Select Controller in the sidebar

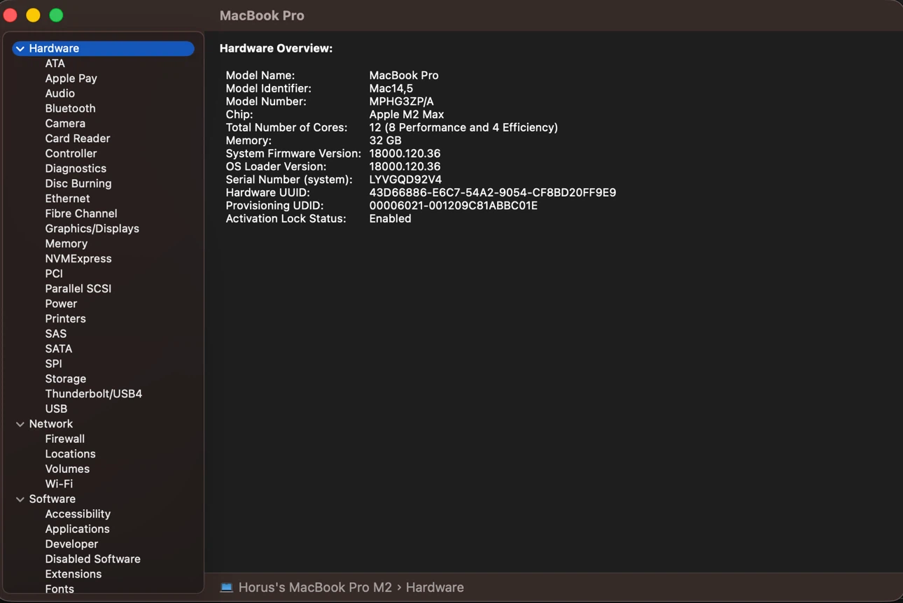[71, 154]
